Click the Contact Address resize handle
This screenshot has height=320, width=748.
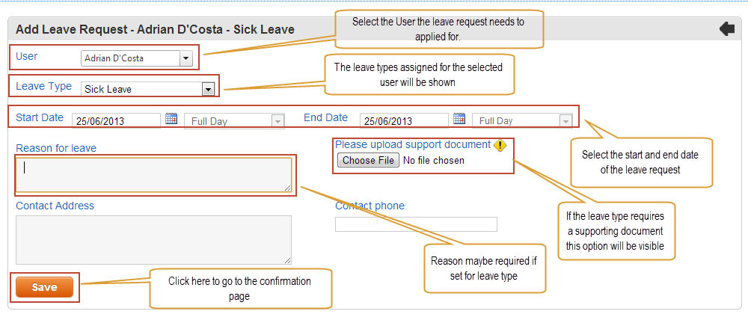pyautogui.click(x=288, y=260)
